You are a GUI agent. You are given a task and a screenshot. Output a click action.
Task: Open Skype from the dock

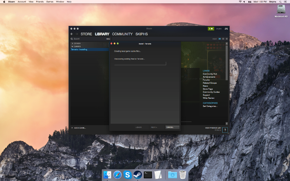pyautogui.click(x=127, y=175)
